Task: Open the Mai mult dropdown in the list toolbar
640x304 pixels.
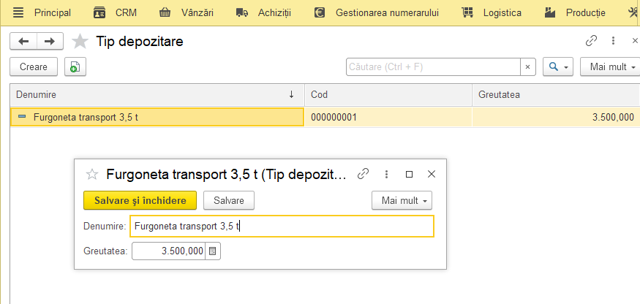Action: 611,67
